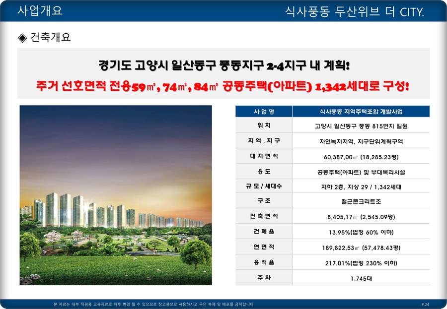447x309 pixels.
Task: Select the 식사풍동 지역주택조합 개발사업 header cell
Action: [x=361, y=112]
